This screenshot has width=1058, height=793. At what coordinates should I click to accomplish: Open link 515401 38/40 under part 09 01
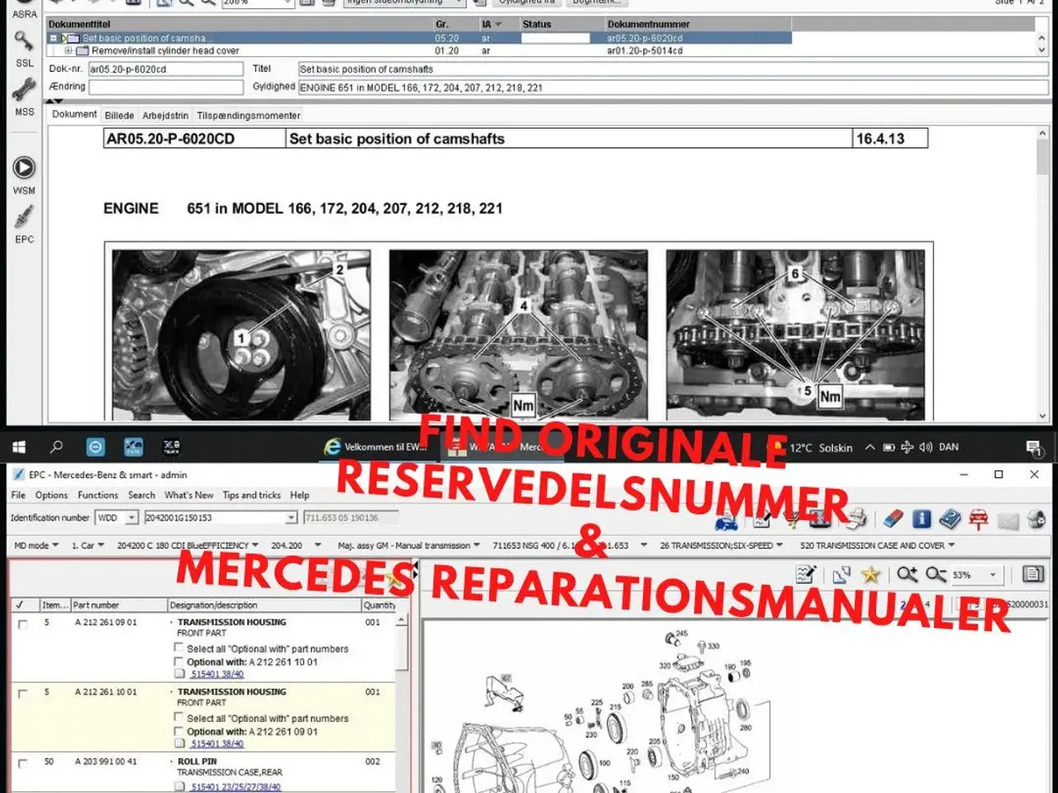pyautogui.click(x=217, y=674)
